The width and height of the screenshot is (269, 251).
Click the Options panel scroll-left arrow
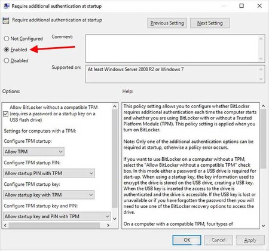pos(5,225)
